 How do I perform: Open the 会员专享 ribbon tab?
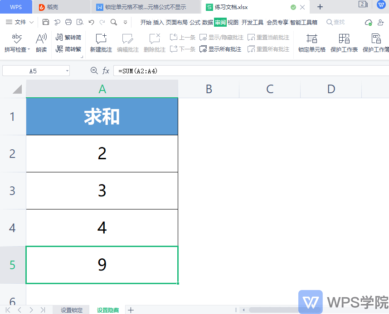pos(277,22)
